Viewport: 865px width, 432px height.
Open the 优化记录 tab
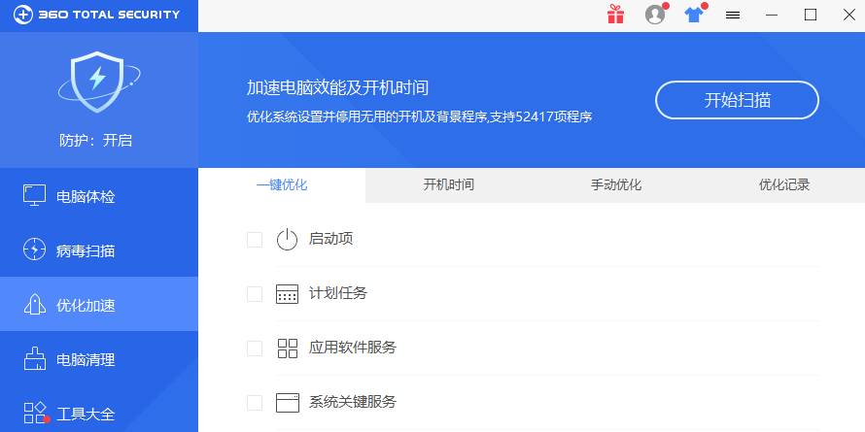tap(784, 184)
